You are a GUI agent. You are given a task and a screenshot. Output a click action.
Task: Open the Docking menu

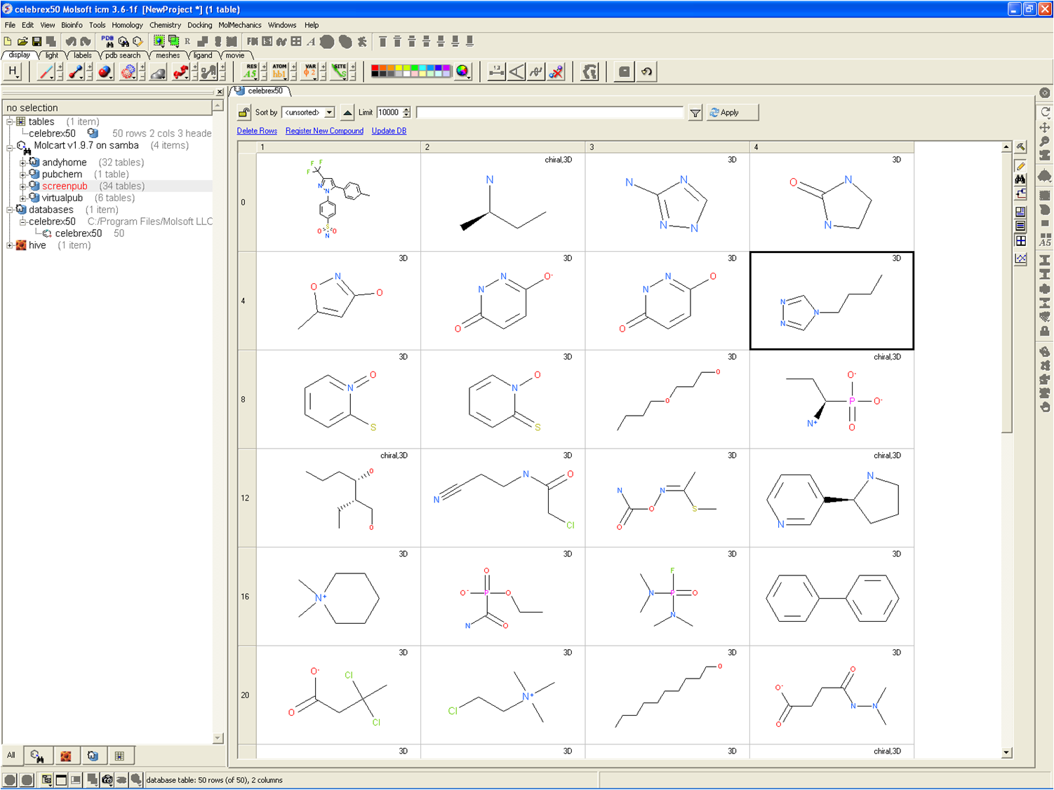pos(200,25)
